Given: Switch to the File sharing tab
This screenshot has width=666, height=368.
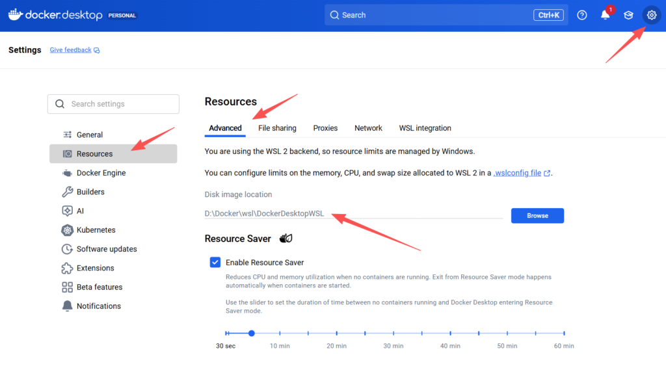Looking at the screenshot, I should (x=277, y=128).
